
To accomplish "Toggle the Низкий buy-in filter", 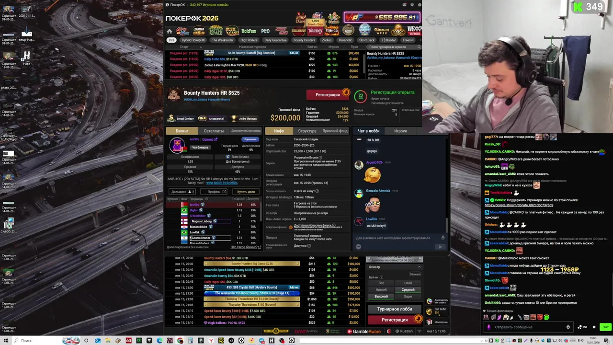I will [381, 289].
